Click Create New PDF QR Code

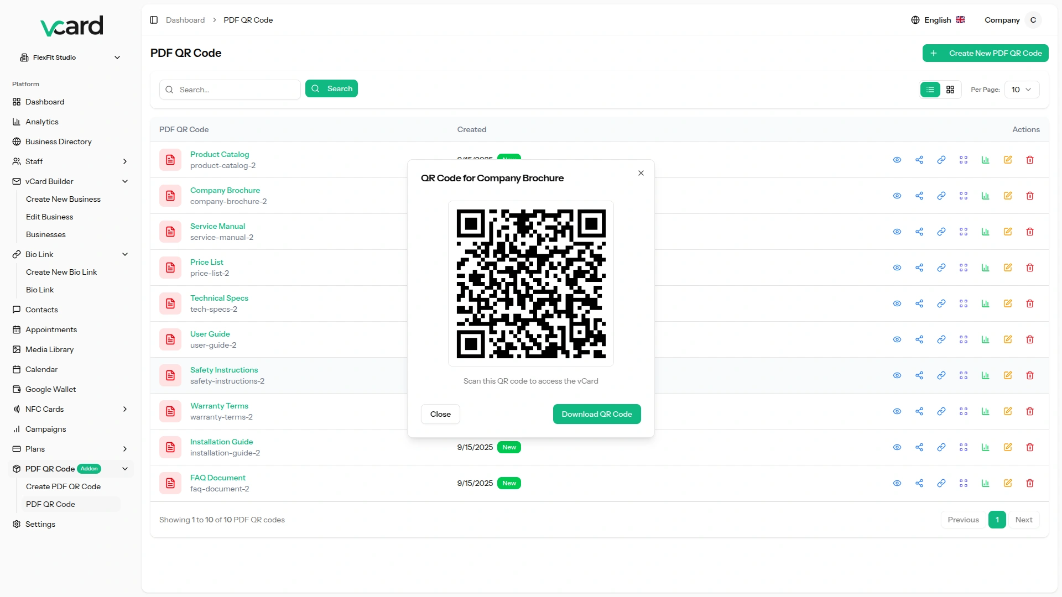(985, 53)
